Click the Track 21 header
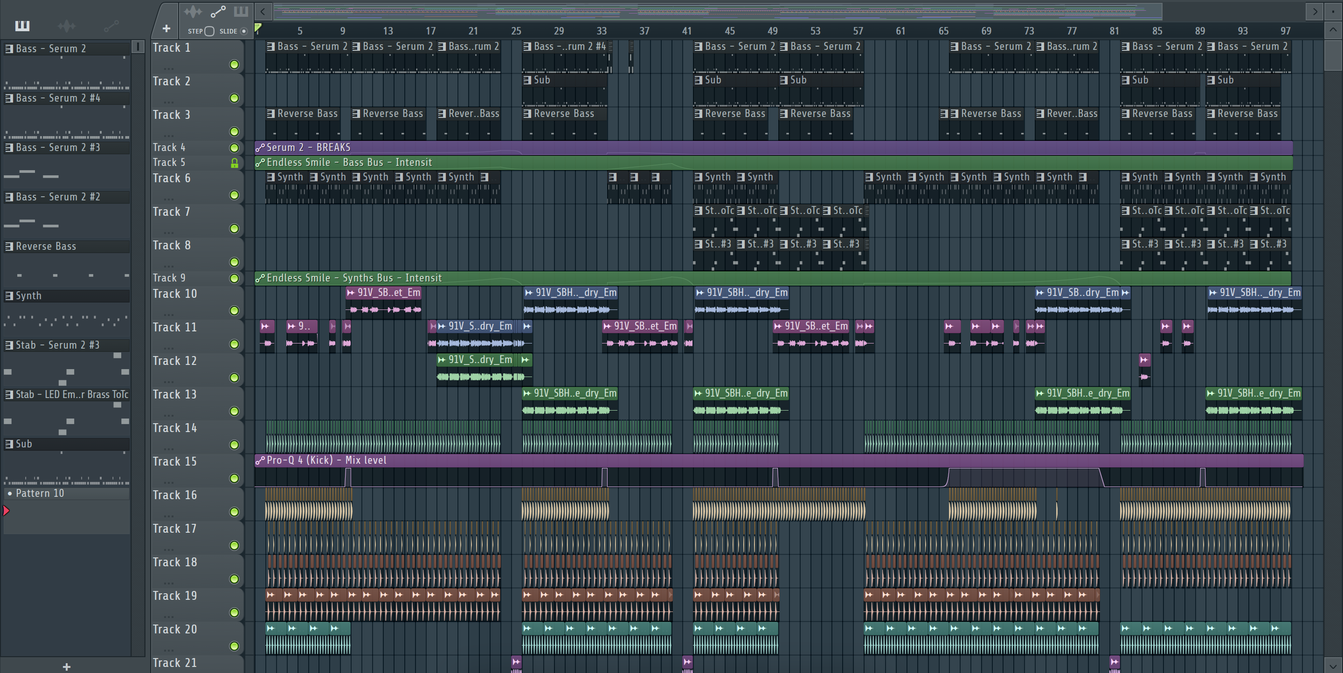 click(197, 664)
